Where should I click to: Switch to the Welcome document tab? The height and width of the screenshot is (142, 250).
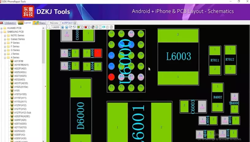[54, 23]
